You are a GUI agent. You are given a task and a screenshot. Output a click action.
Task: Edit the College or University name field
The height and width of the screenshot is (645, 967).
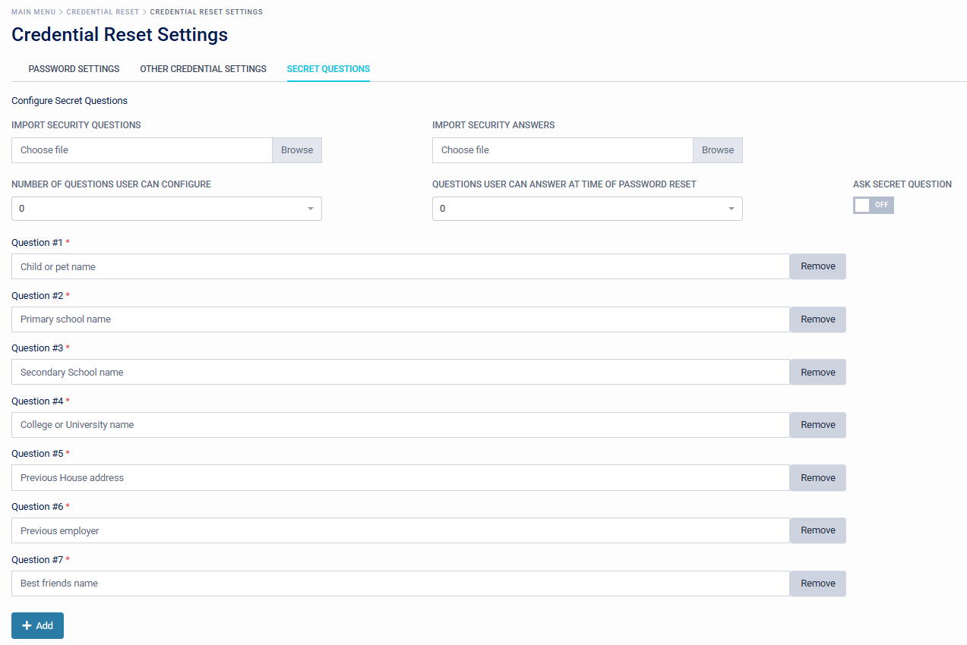point(400,425)
